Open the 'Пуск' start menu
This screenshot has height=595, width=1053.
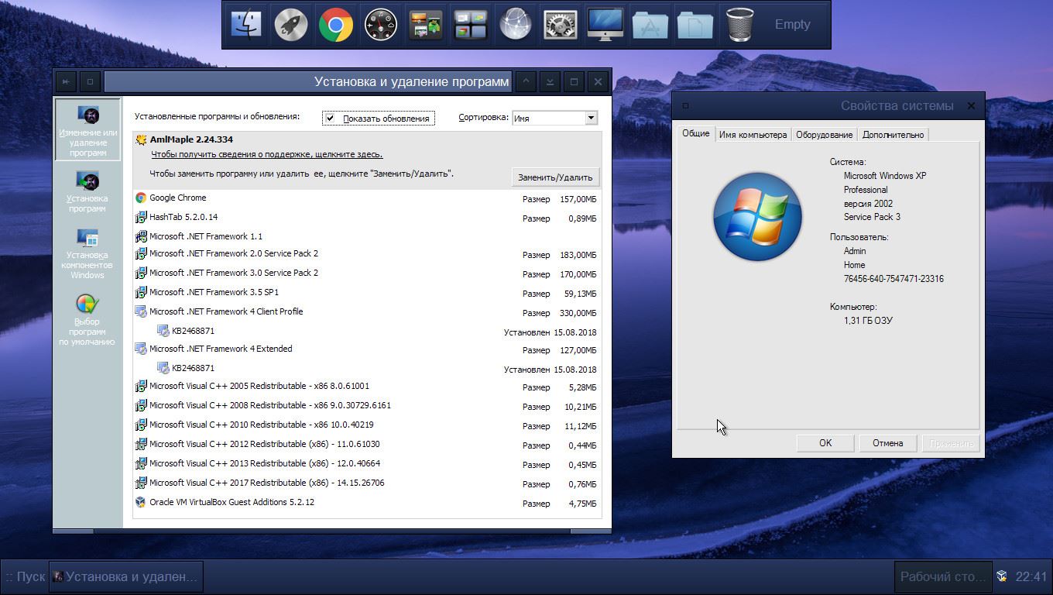(25, 576)
